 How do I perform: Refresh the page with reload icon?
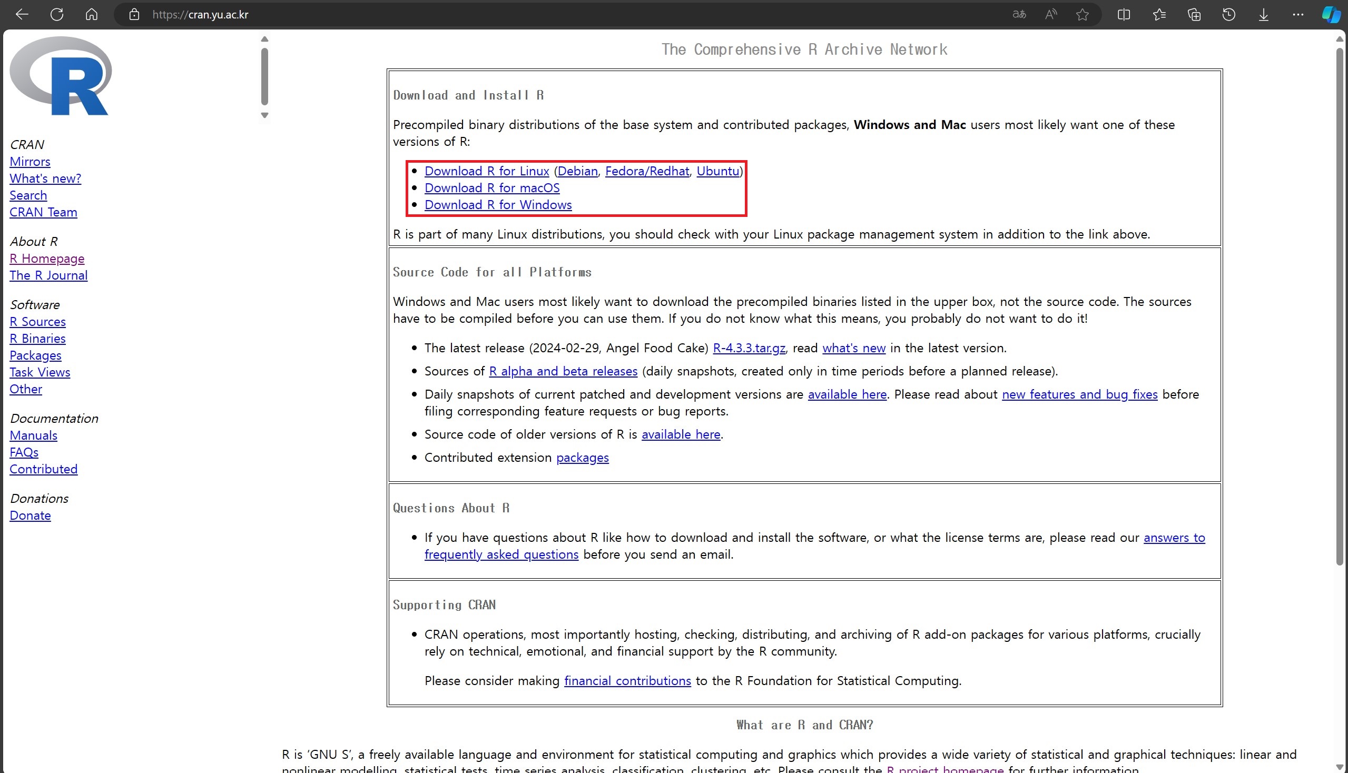click(57, 14)
